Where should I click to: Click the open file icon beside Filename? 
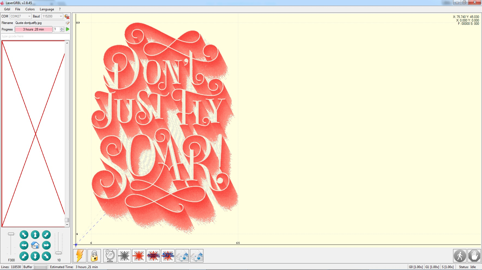67,23
